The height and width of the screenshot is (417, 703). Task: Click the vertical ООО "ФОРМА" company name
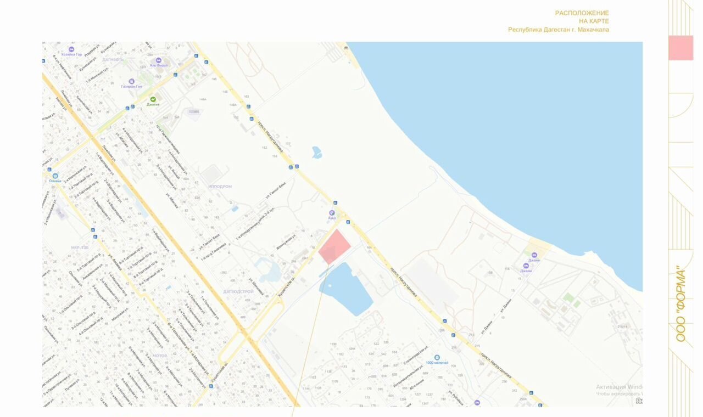point(681,304)
